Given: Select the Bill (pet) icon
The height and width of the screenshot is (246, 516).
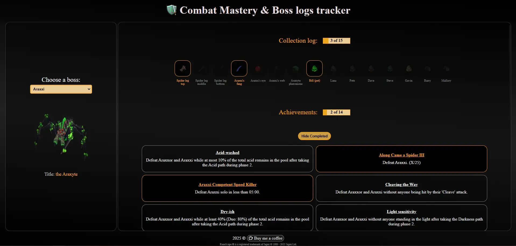Looking at the screenshot, I should [x=314, y=69].
